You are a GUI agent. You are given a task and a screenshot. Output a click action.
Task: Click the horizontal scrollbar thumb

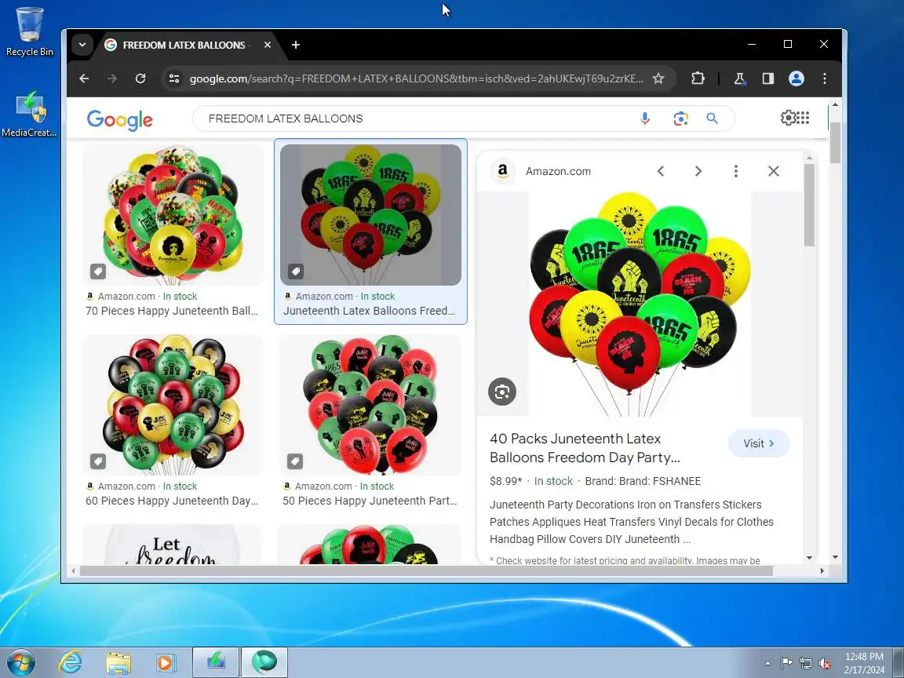427,570
